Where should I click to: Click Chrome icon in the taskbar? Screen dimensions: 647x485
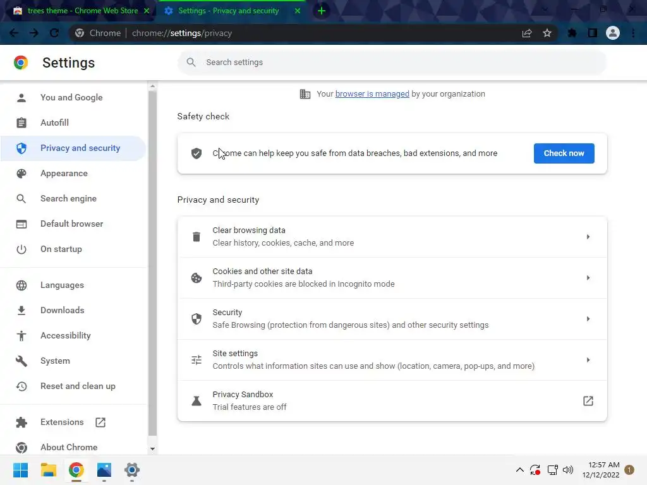click(76, 470)
